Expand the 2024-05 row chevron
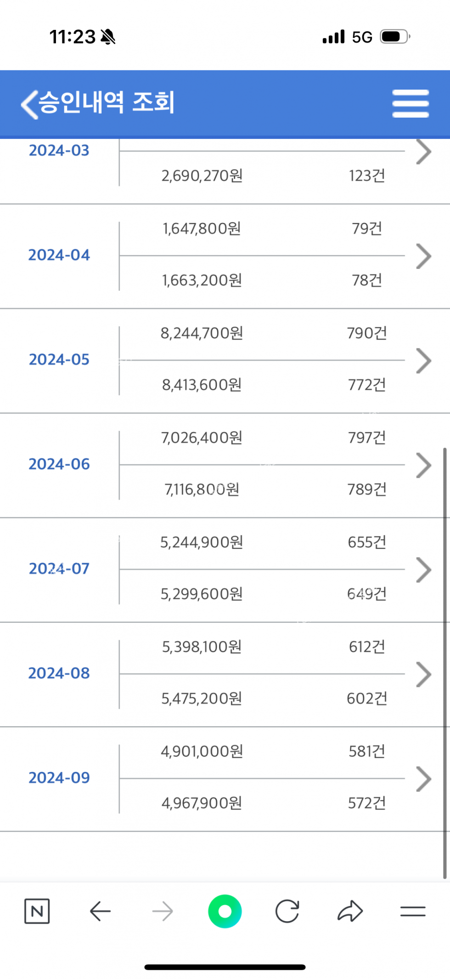This screenshot has height=979, width=450. pos(423,361)
